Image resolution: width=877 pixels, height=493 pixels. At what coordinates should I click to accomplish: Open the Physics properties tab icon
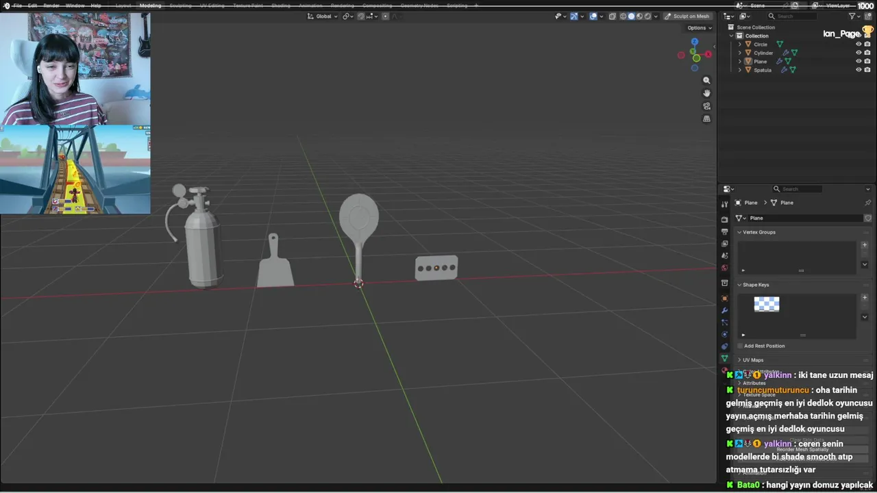(724, 334)
